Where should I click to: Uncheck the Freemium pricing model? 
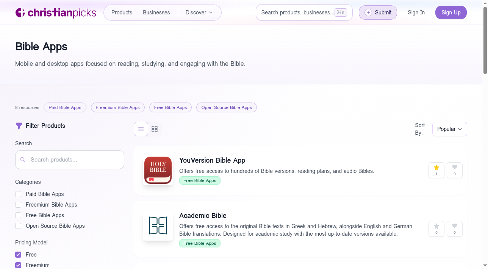point(18,265)
